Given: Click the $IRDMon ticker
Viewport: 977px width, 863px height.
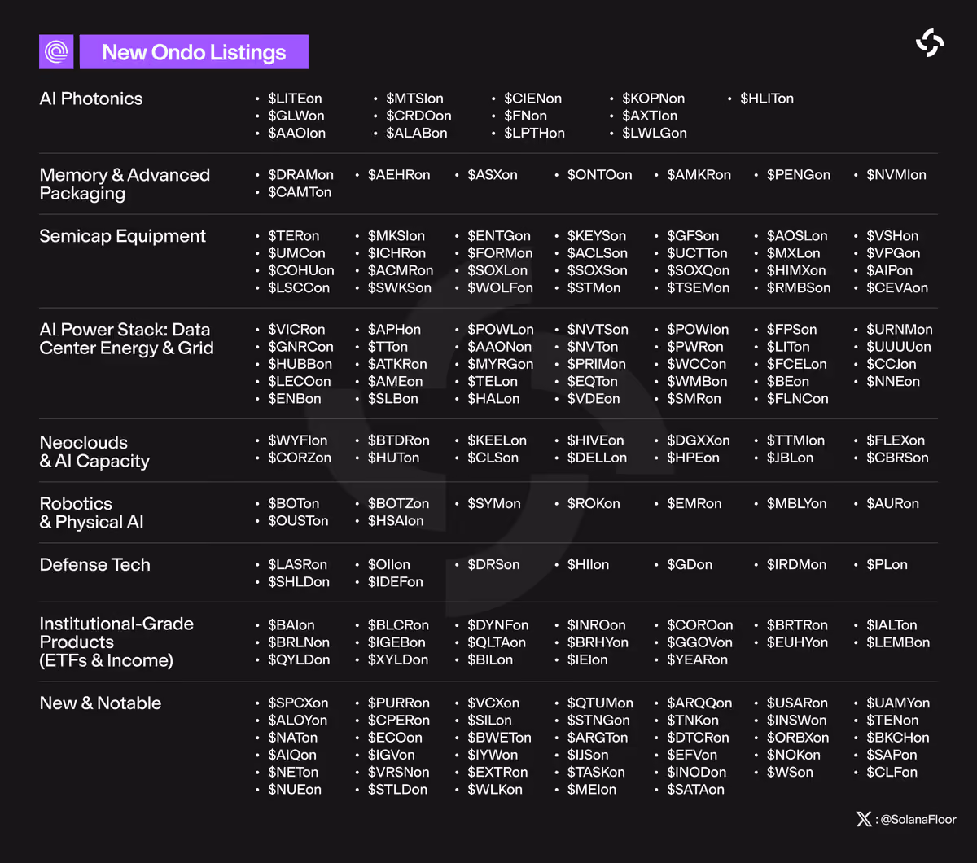Looking at the screenshot, I should (x=797, y=565).
